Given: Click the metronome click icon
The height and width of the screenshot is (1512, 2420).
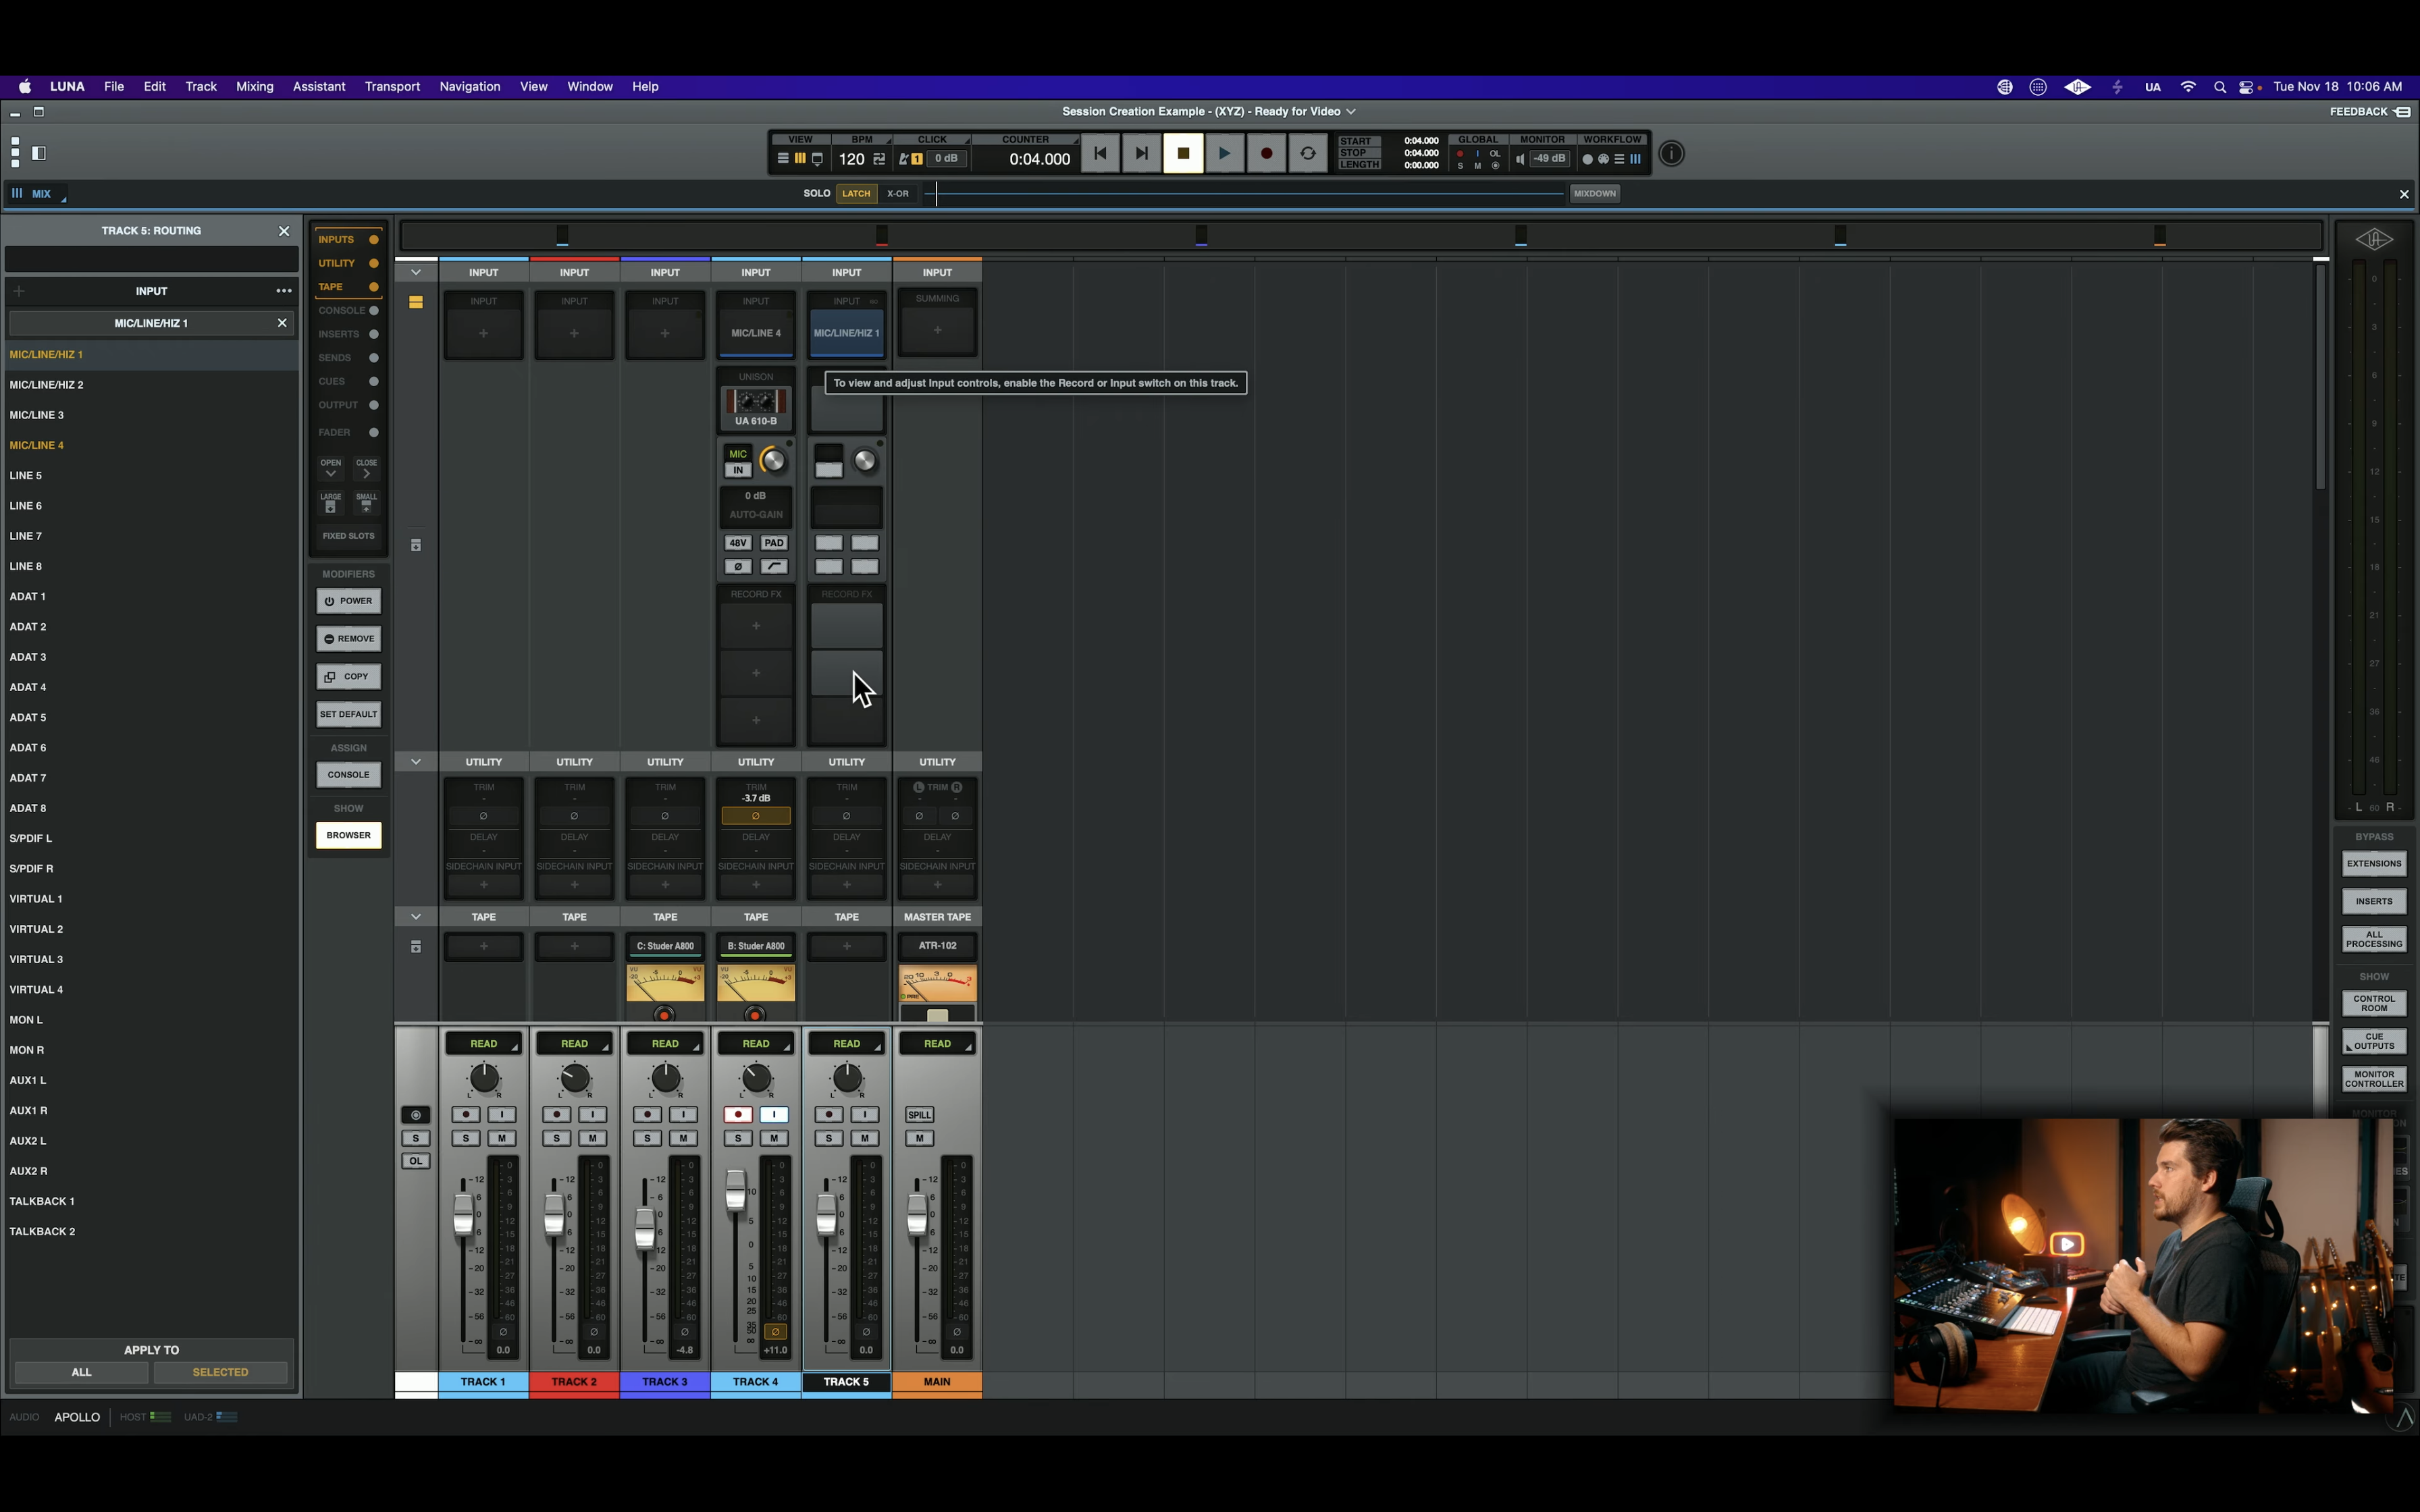Looking at the screenshot, I should pos(904,159).
